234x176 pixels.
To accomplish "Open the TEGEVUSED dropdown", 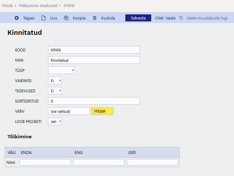I will pyautogui.click(x=55, y=91).
